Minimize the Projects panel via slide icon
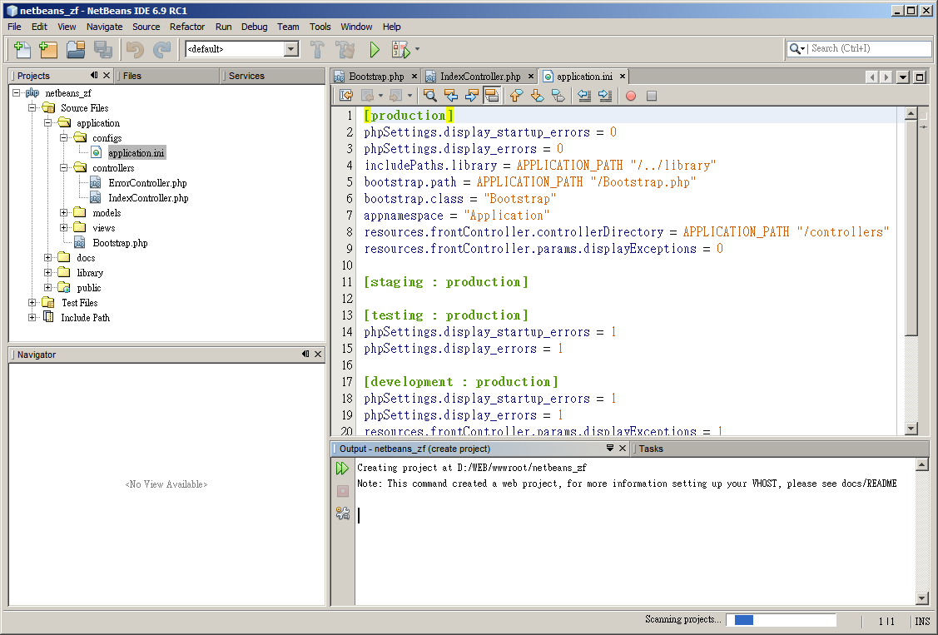The width and height of the screenshot is (938, 635). 94,76
